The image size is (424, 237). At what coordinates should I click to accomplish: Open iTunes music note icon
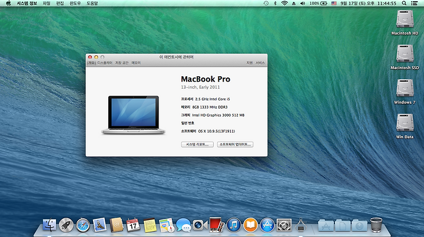(234, 225)
